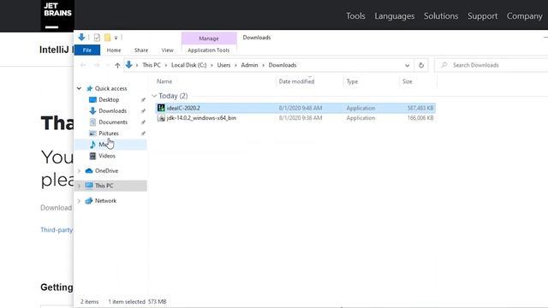Collapse the Today (2) group
This screenshot has height=308, width=548.
tap(154, 96)
